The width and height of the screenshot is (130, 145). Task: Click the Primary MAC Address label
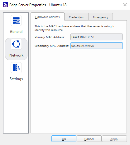50,37
